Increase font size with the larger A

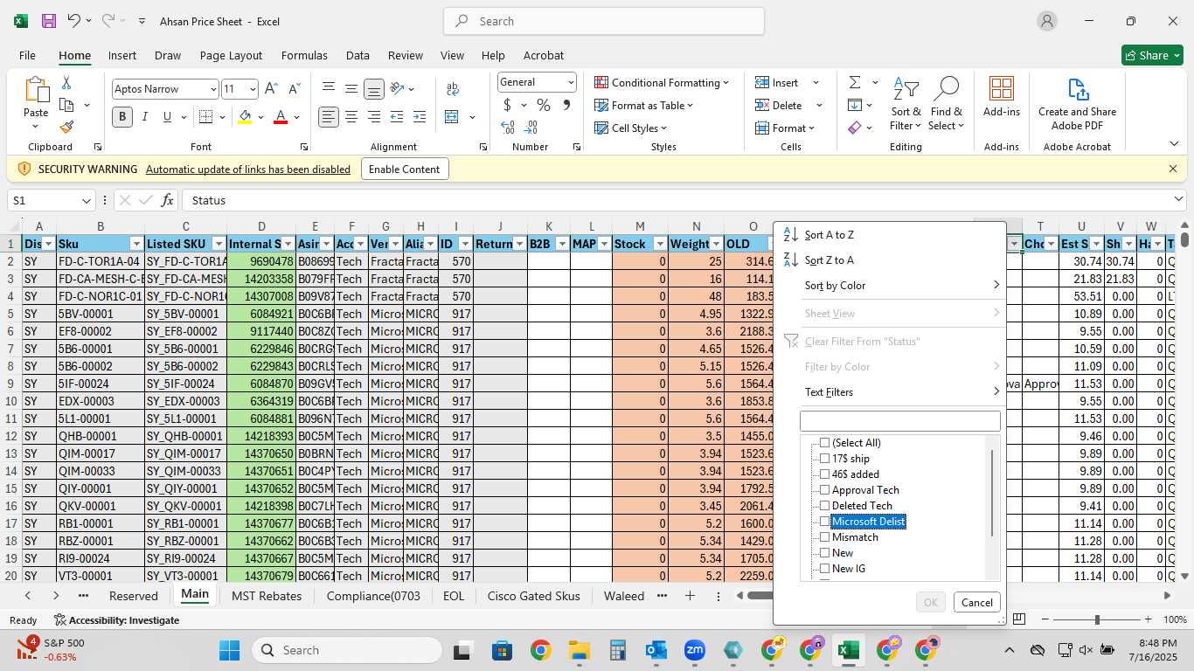pyautogui.click(x=271, y=89)
